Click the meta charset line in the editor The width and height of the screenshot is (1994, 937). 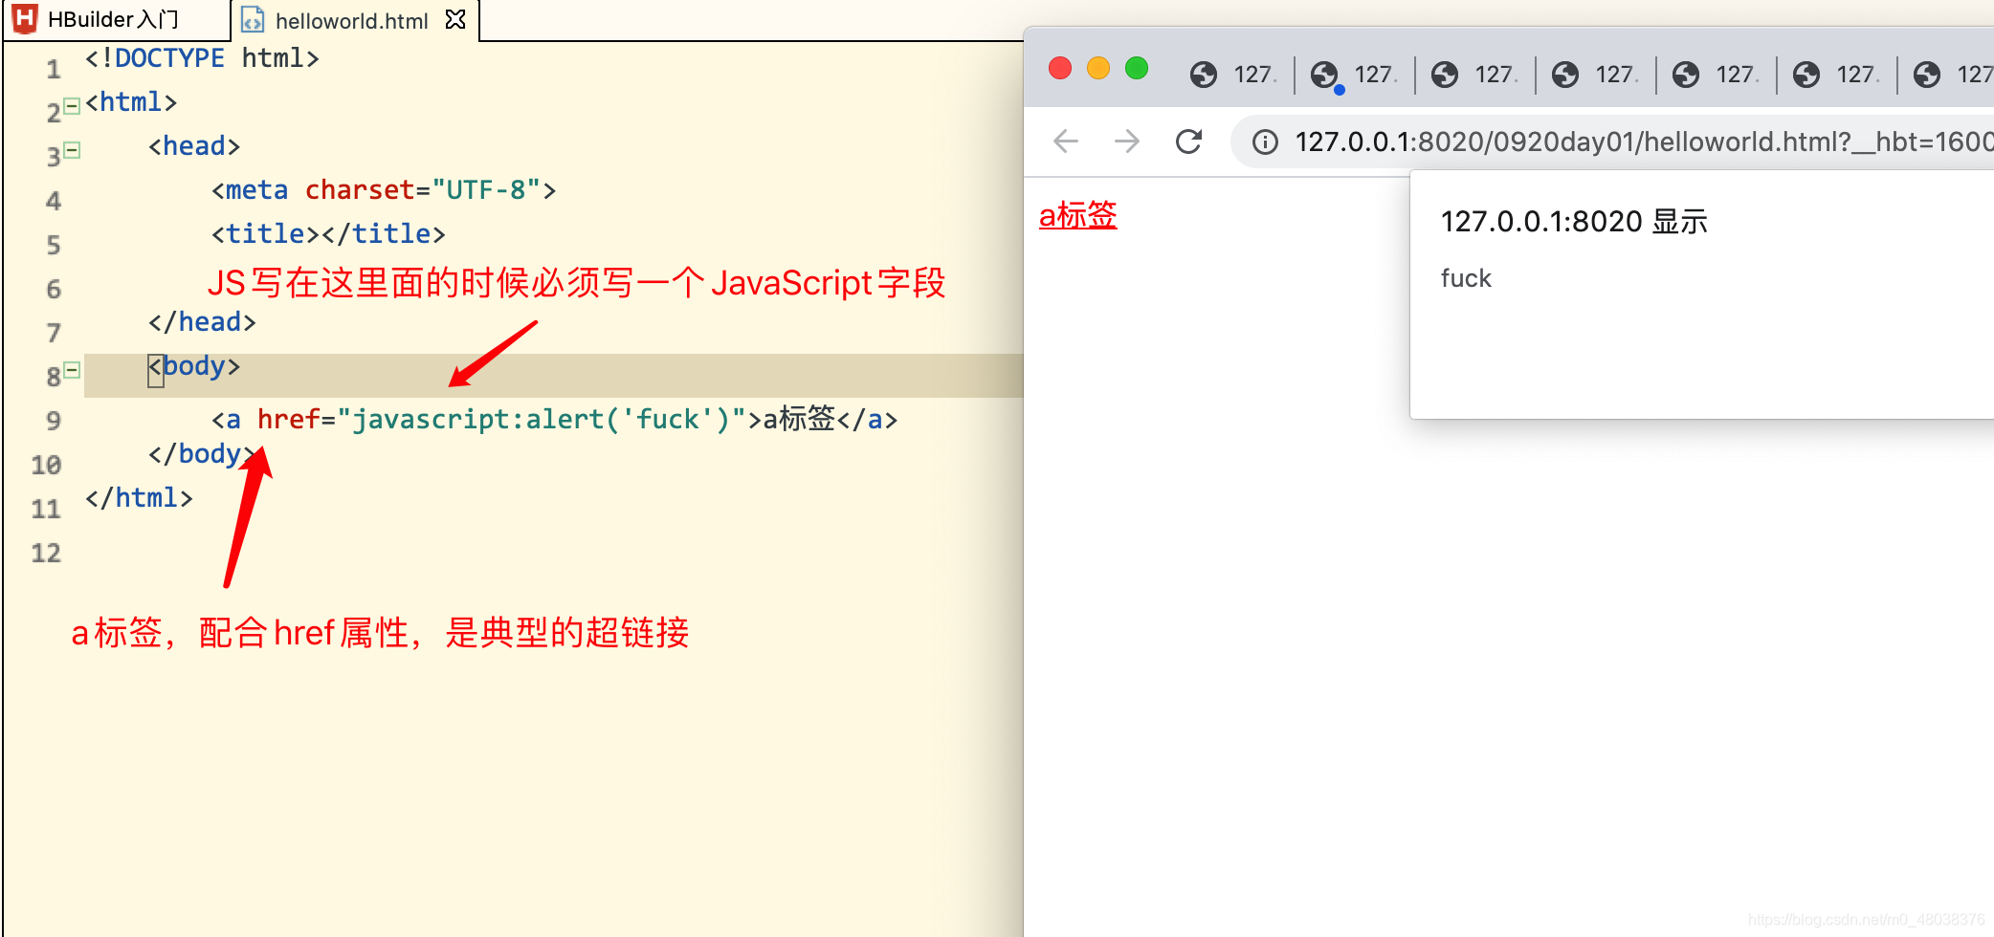[x=383, y=190]
